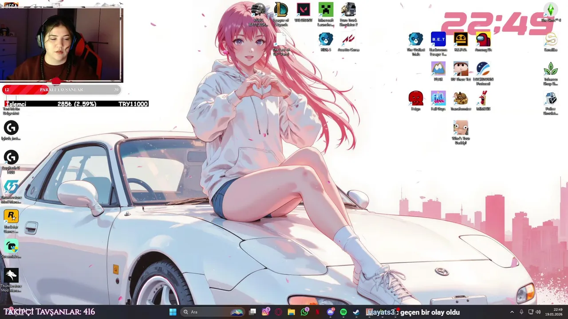
Task: Select the RIDE 5 desktop icon
Action: click(x=326, y=42)
